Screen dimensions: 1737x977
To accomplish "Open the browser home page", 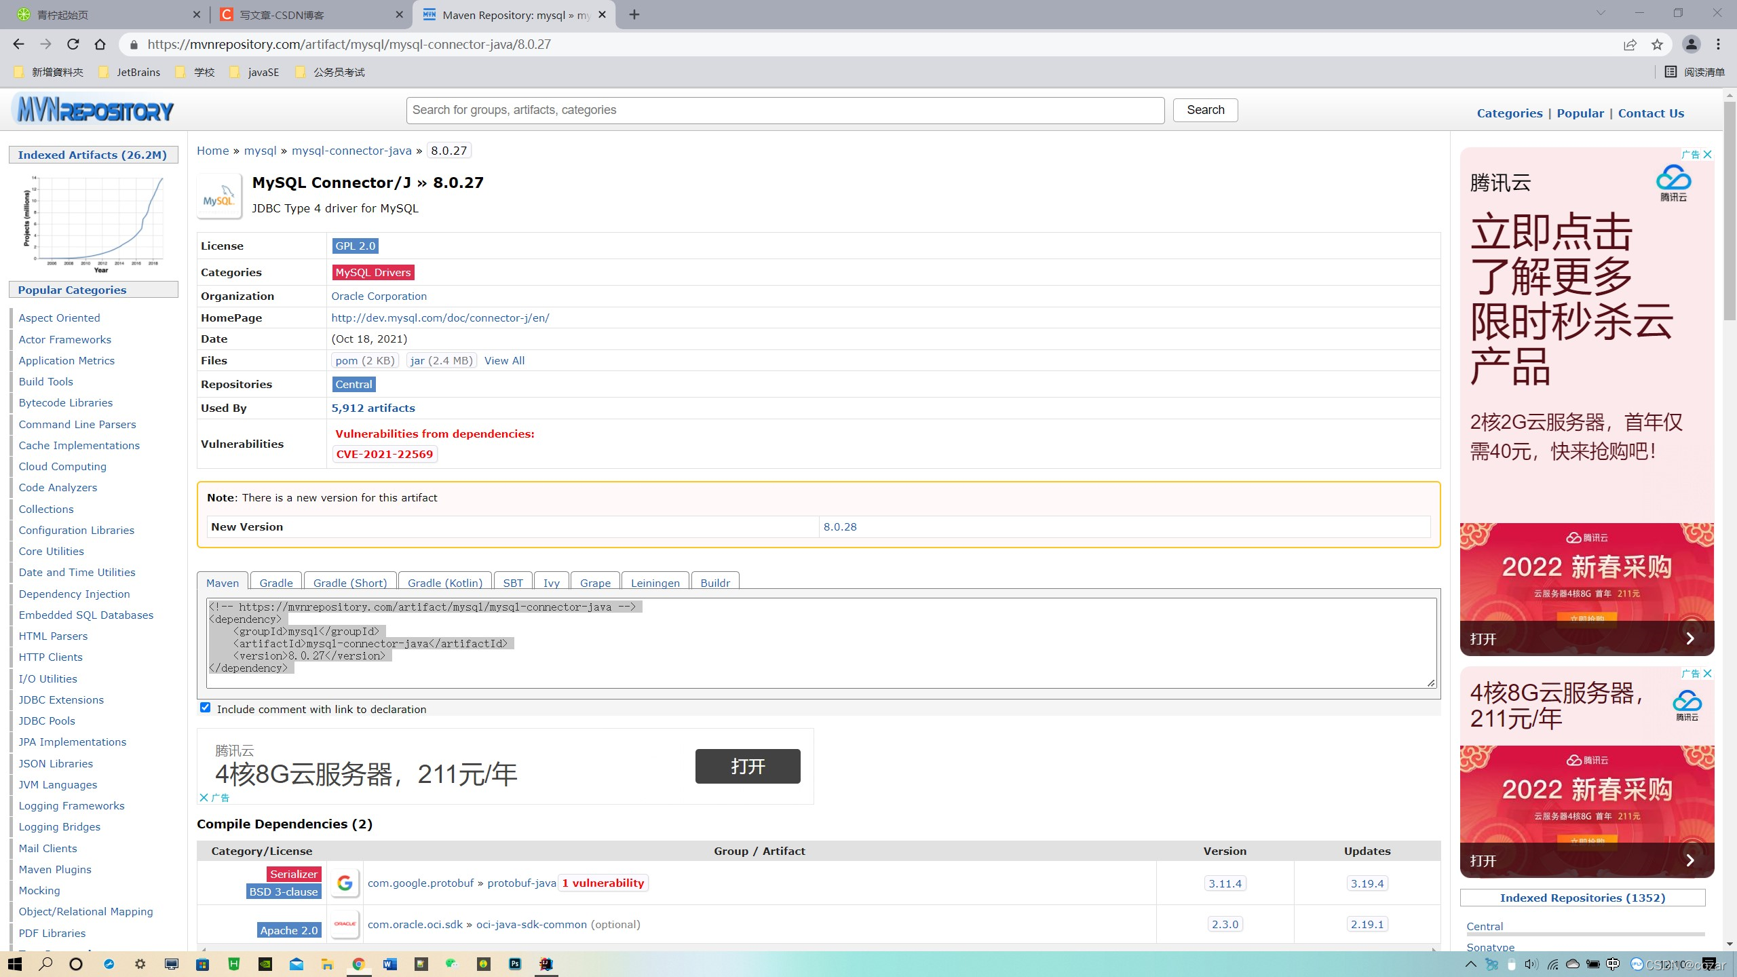I will 100,44.
